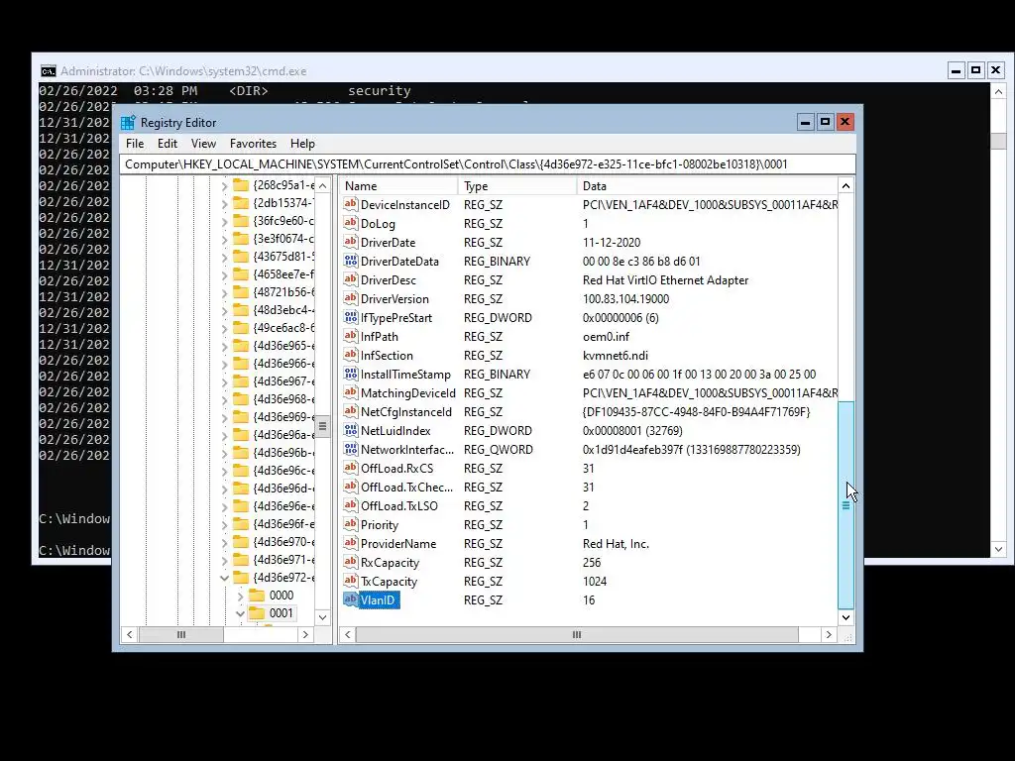Click the IfTypePreStart DWORD value icon
Image resolution: width=1015 pixels, height=761 pixels.
(x=350, y=317)
